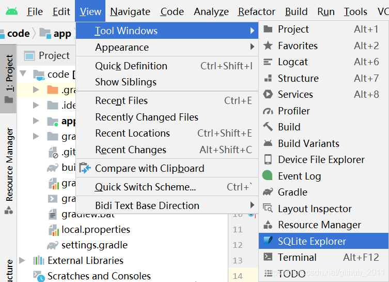Expand the External Libraries tree node
389x282 pixels.
tap(22, 260)
